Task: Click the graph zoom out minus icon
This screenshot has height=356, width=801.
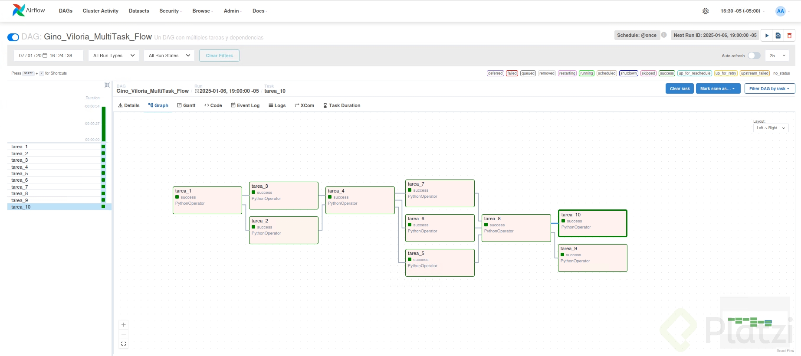Action: point(124,334)
